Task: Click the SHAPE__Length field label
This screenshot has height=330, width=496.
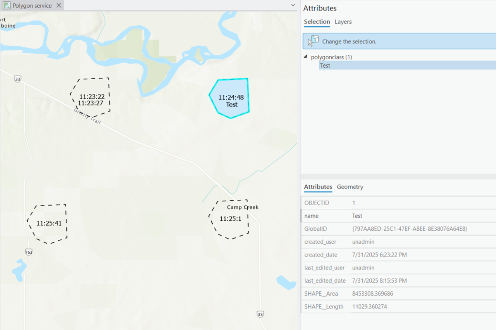Action: click(x=323, y=306)
